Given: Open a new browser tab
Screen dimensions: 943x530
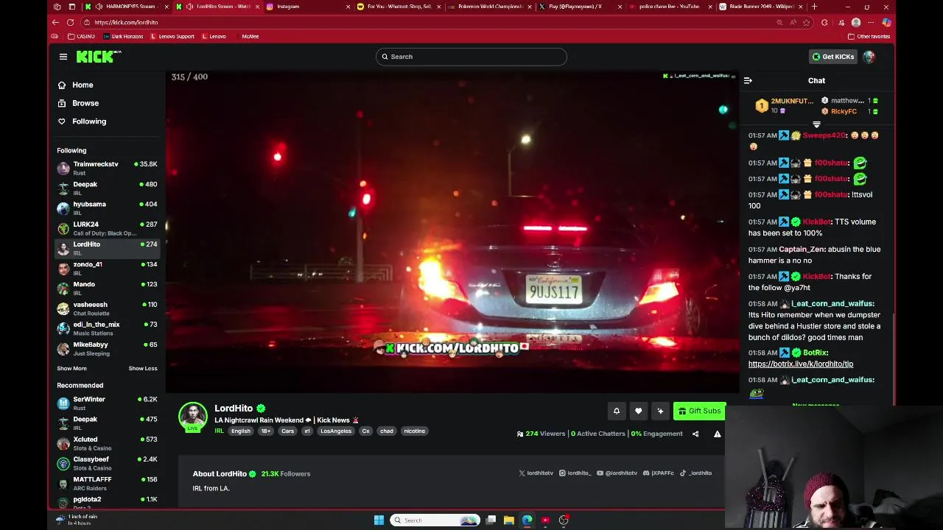Looking at the screenshot, I should tap(814, 7).
